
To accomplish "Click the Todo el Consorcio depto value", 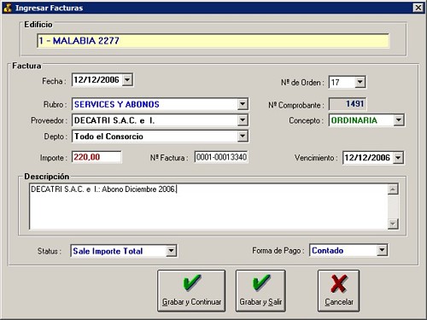I will (x=108, y=137).
